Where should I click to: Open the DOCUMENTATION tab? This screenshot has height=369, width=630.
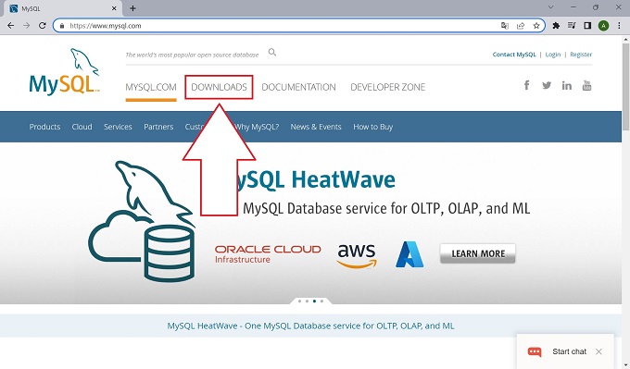click(298, 87)
